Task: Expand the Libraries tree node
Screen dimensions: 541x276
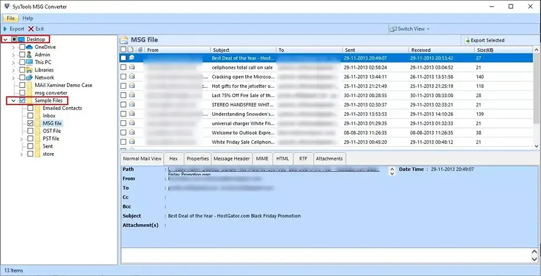Action: [13, 70]
